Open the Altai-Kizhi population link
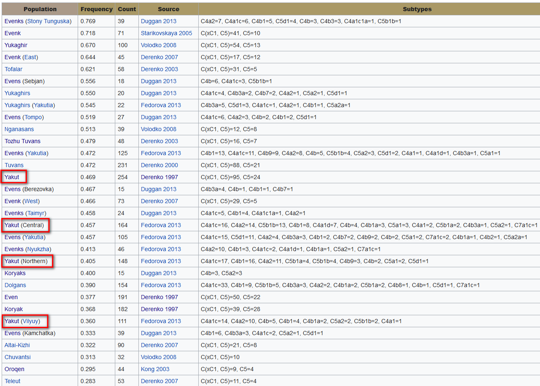This screenshot has width=540, height=386. (17, 345)
